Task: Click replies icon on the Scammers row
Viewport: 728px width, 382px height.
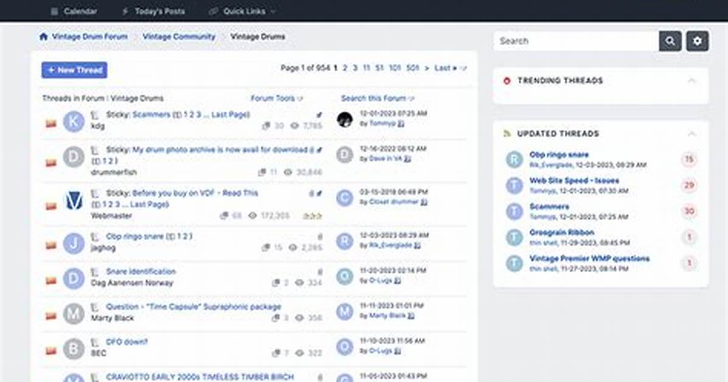Action: (x=266, y=126)
